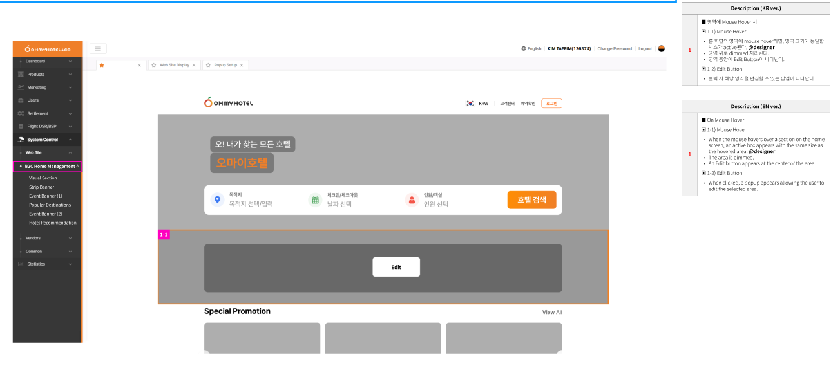Viewport: 831px width, 368px height.
Task: Expand the Vendors menu chevron
Action: pos(70,238)
